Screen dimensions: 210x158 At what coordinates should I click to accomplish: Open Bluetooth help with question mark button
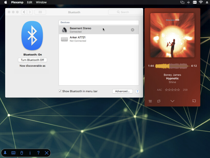click(x=137, y=91)
